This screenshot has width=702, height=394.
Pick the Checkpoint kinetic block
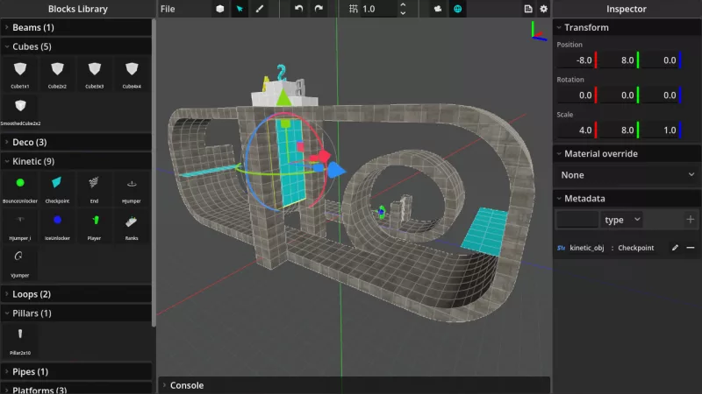57,186
